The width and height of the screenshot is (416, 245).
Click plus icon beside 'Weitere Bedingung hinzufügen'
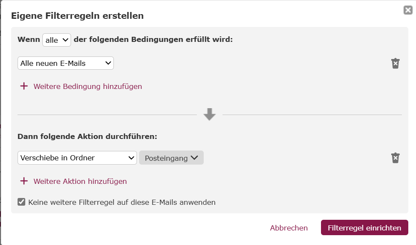(x=24, y=86)
